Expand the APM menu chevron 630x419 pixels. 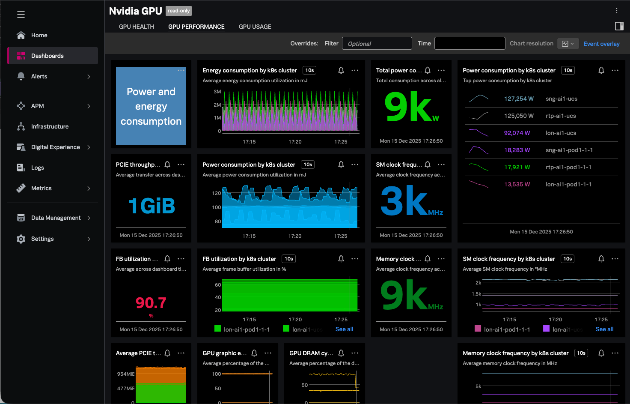(89, 106)
